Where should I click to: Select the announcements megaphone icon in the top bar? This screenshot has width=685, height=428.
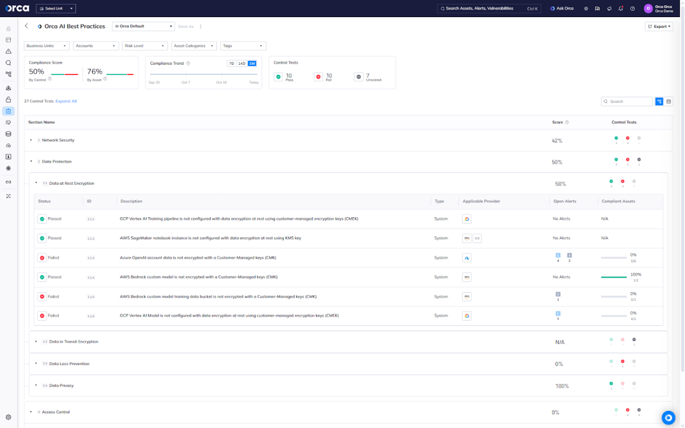[610, 8]
